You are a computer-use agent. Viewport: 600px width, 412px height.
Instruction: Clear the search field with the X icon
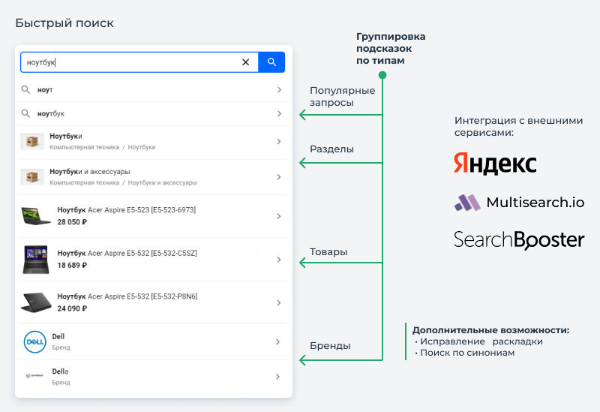[x=246, y=62]
